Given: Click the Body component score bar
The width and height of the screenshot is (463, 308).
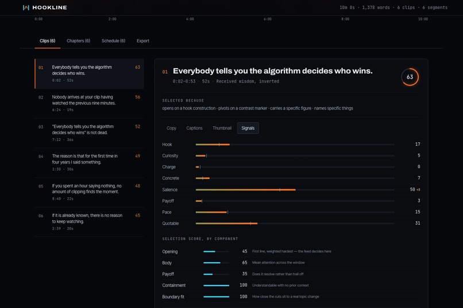Looking at the screenshot, I should [x=216, y=263].
